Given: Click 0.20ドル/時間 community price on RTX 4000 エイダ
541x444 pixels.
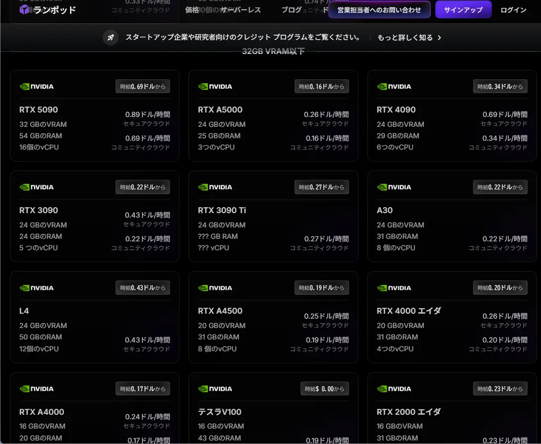Looking at the screenshot, I should 505,340.
